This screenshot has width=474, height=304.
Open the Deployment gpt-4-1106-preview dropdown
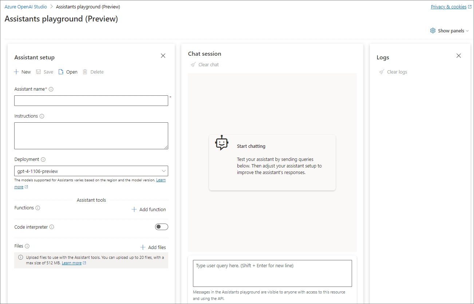pos(91,171)
